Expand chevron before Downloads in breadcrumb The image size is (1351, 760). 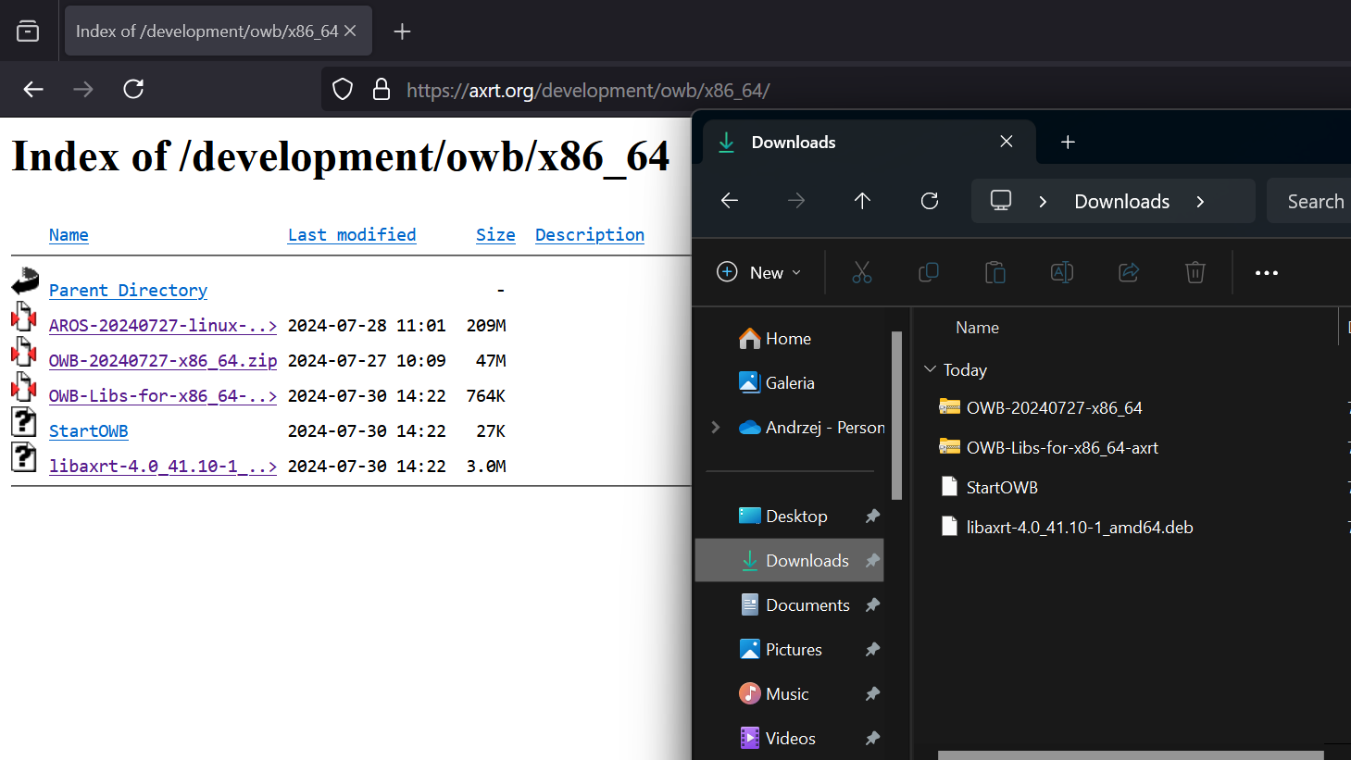(1043, 202)
